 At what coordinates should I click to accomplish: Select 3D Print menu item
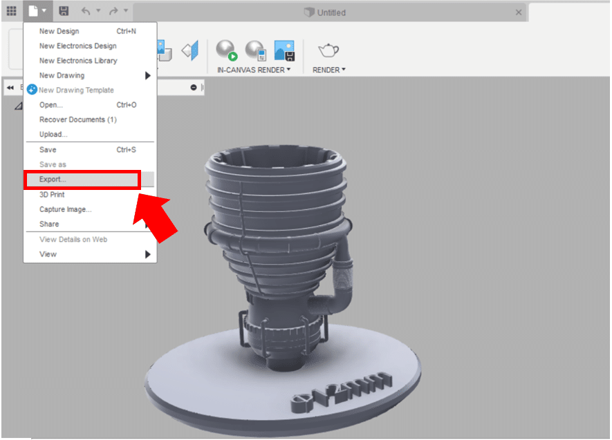point(90,195)
